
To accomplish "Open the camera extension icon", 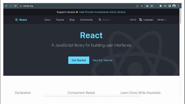I will click(x=147, y=6).
